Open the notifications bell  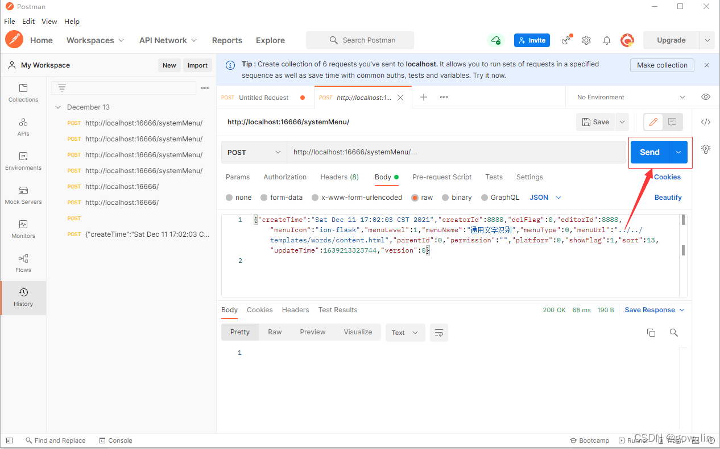(607, 40)
